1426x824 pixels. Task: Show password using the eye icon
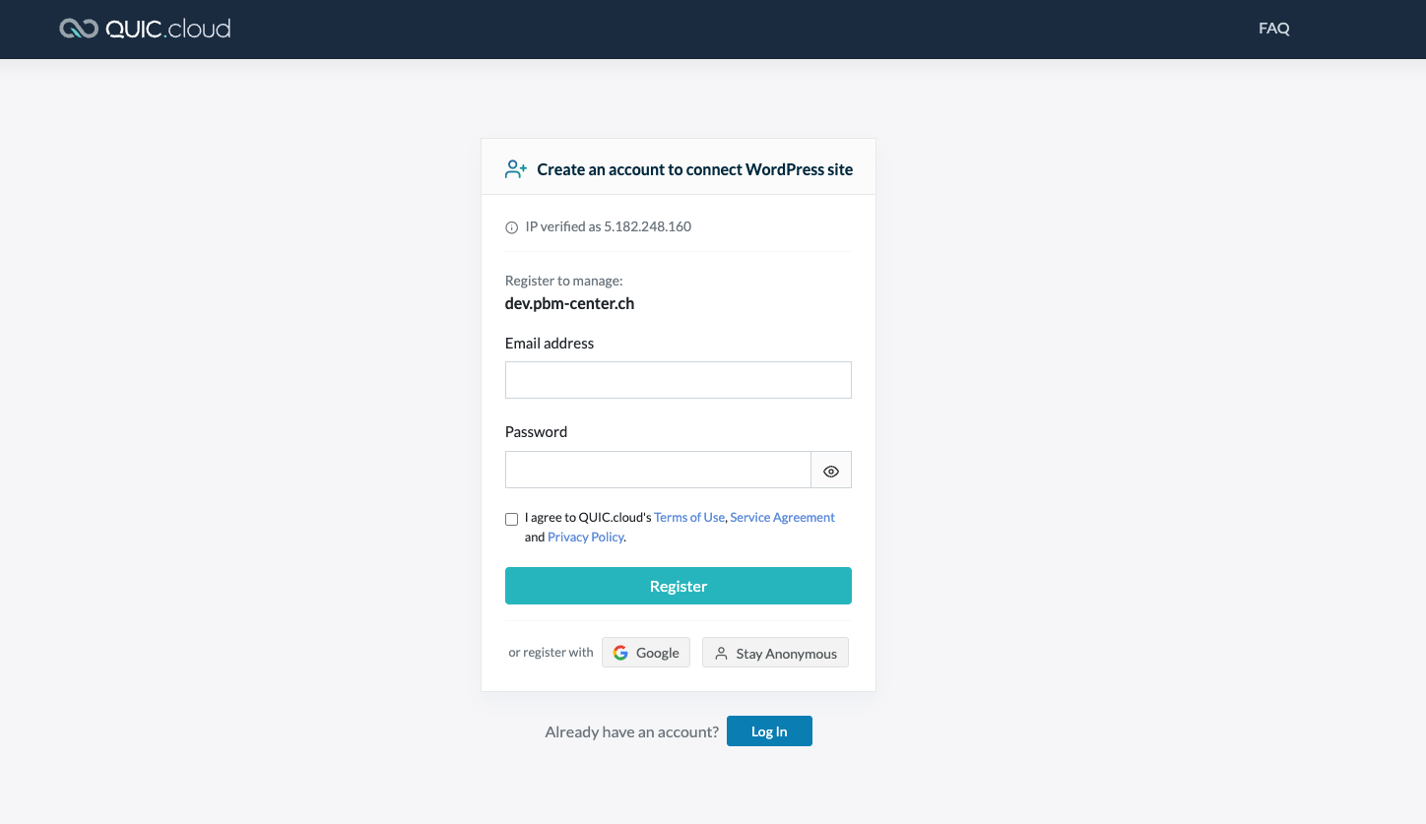point(831,471)
